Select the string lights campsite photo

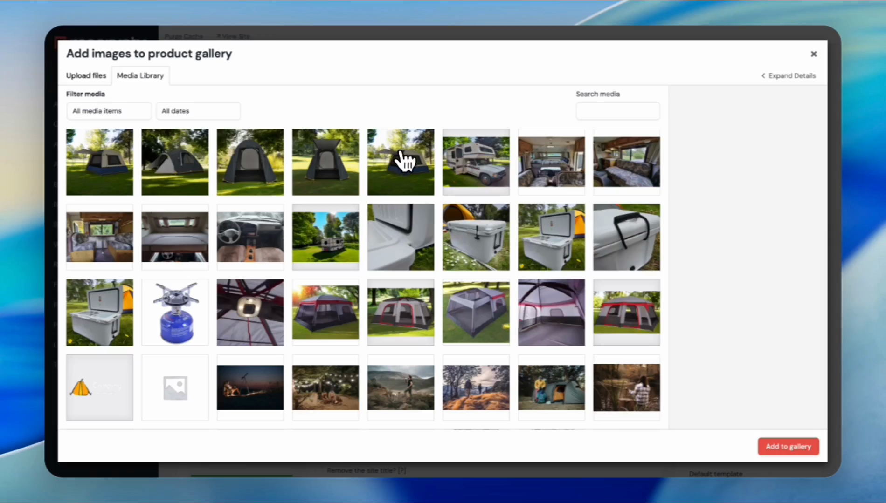point(325,387)
